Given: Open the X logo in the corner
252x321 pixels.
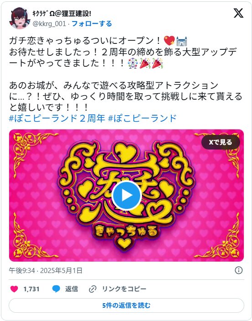Looking at the screenshot, I should pos(238,13).
